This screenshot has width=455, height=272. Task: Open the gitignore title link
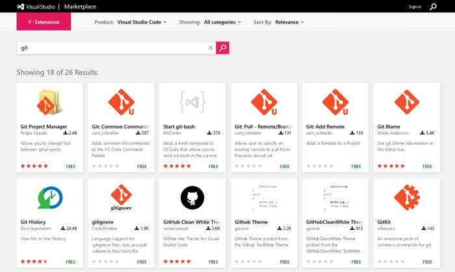click(103, 222)
